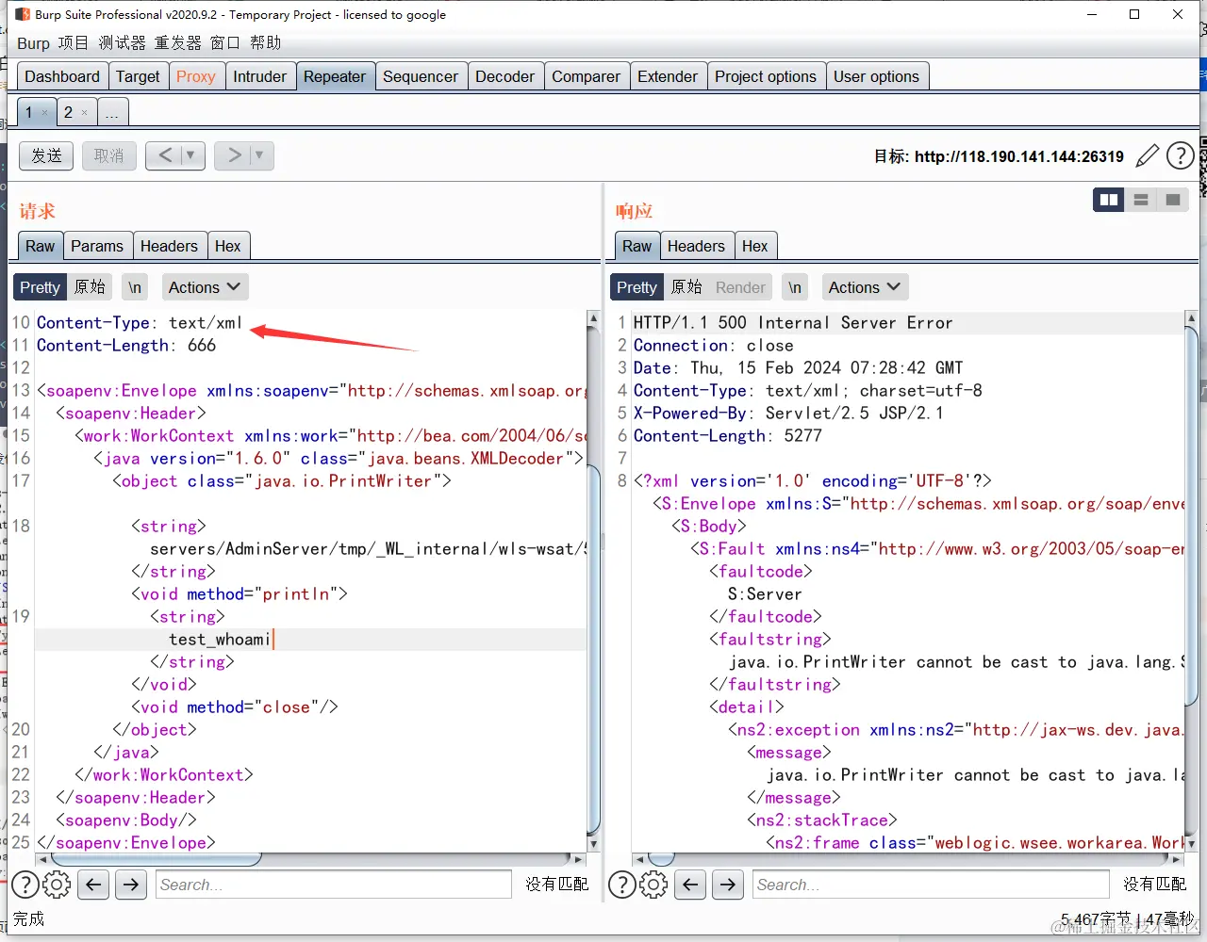
Task: Open the Repeater help question-mark icon
Action: 1180,155
